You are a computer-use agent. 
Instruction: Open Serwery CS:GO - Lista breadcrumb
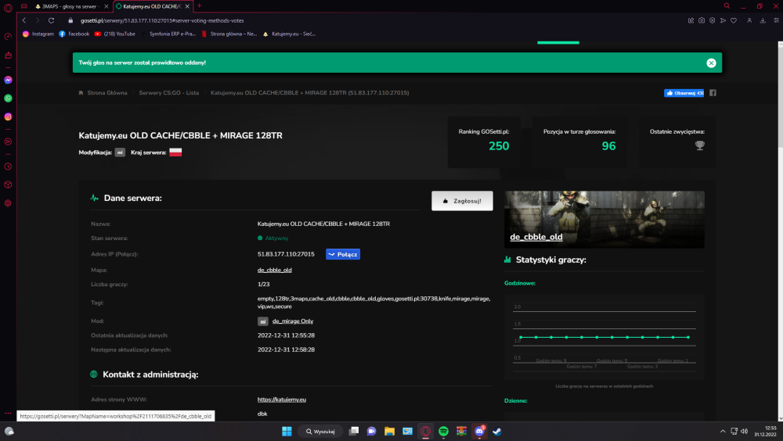click(169, 93)
